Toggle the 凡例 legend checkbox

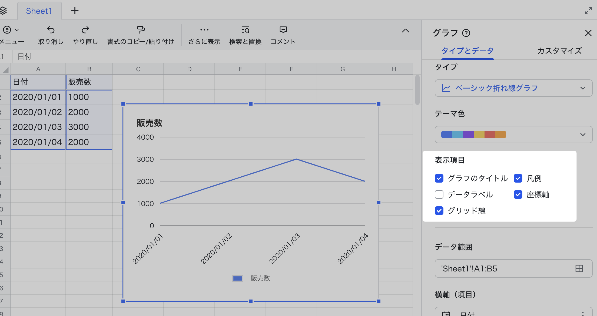click(x=518, y=178)
